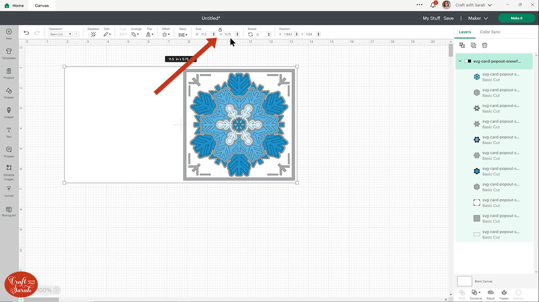The height and width of the screenshot is (302, 539).
Task: Open the Align dropdown
Action: (x=123, y=34)
